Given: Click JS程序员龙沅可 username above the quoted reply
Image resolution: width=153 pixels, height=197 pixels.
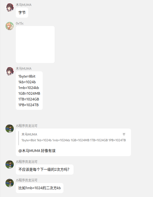Looking at the screenshot, I should coord(26,126).
